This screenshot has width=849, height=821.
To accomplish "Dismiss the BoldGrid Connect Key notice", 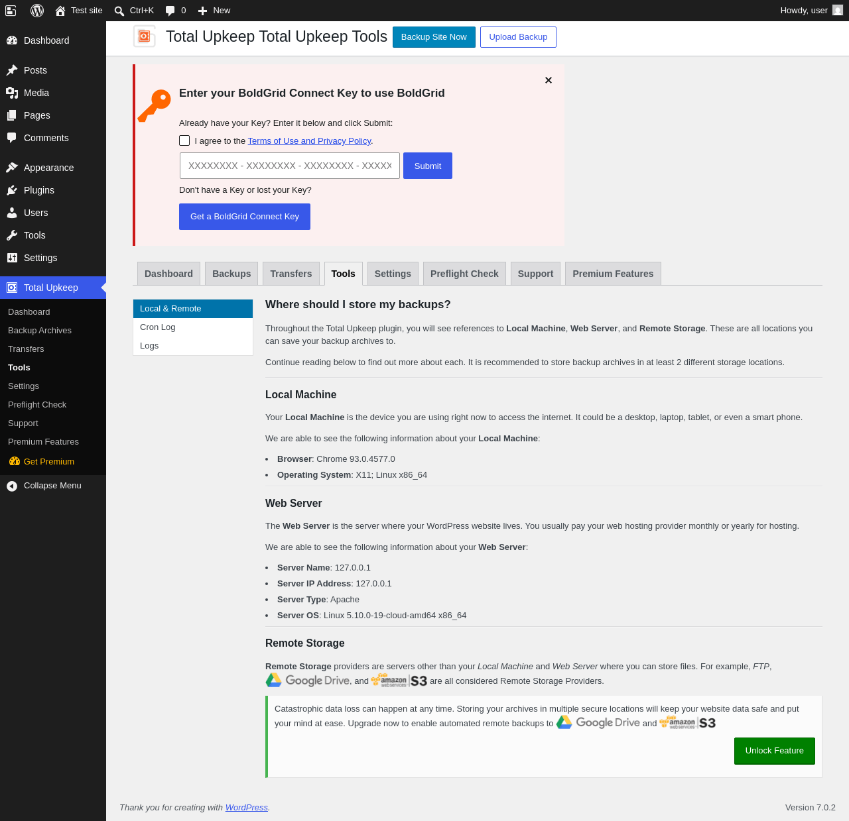I will click(549, 80).
